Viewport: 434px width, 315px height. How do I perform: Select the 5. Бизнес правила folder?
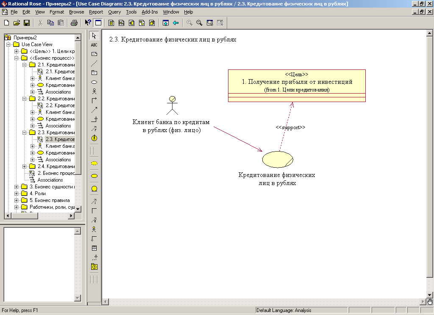(49, 200)
